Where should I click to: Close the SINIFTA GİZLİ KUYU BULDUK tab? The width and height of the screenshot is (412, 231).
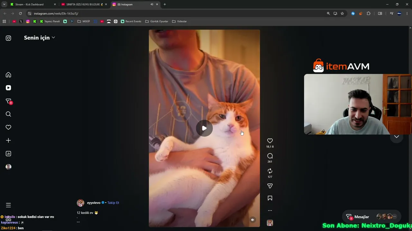106,4
